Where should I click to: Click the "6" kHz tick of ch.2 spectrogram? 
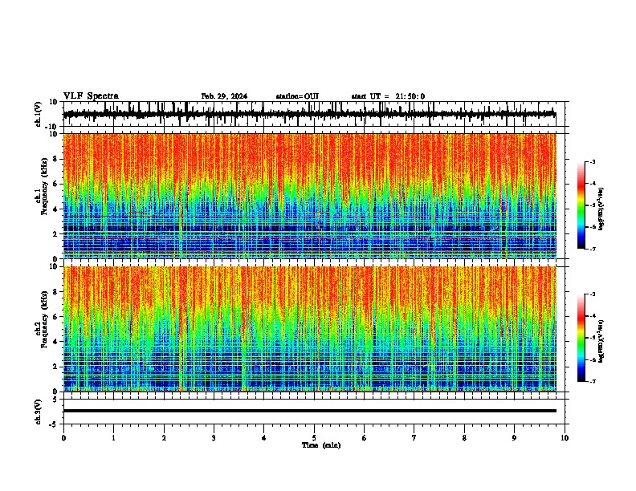55,316
